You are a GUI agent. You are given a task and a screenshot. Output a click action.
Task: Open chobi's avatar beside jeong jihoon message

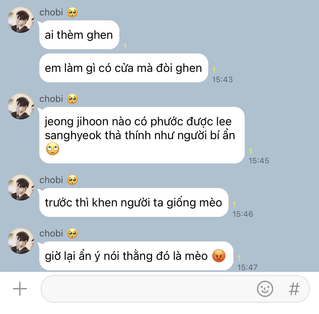(21, 106)
